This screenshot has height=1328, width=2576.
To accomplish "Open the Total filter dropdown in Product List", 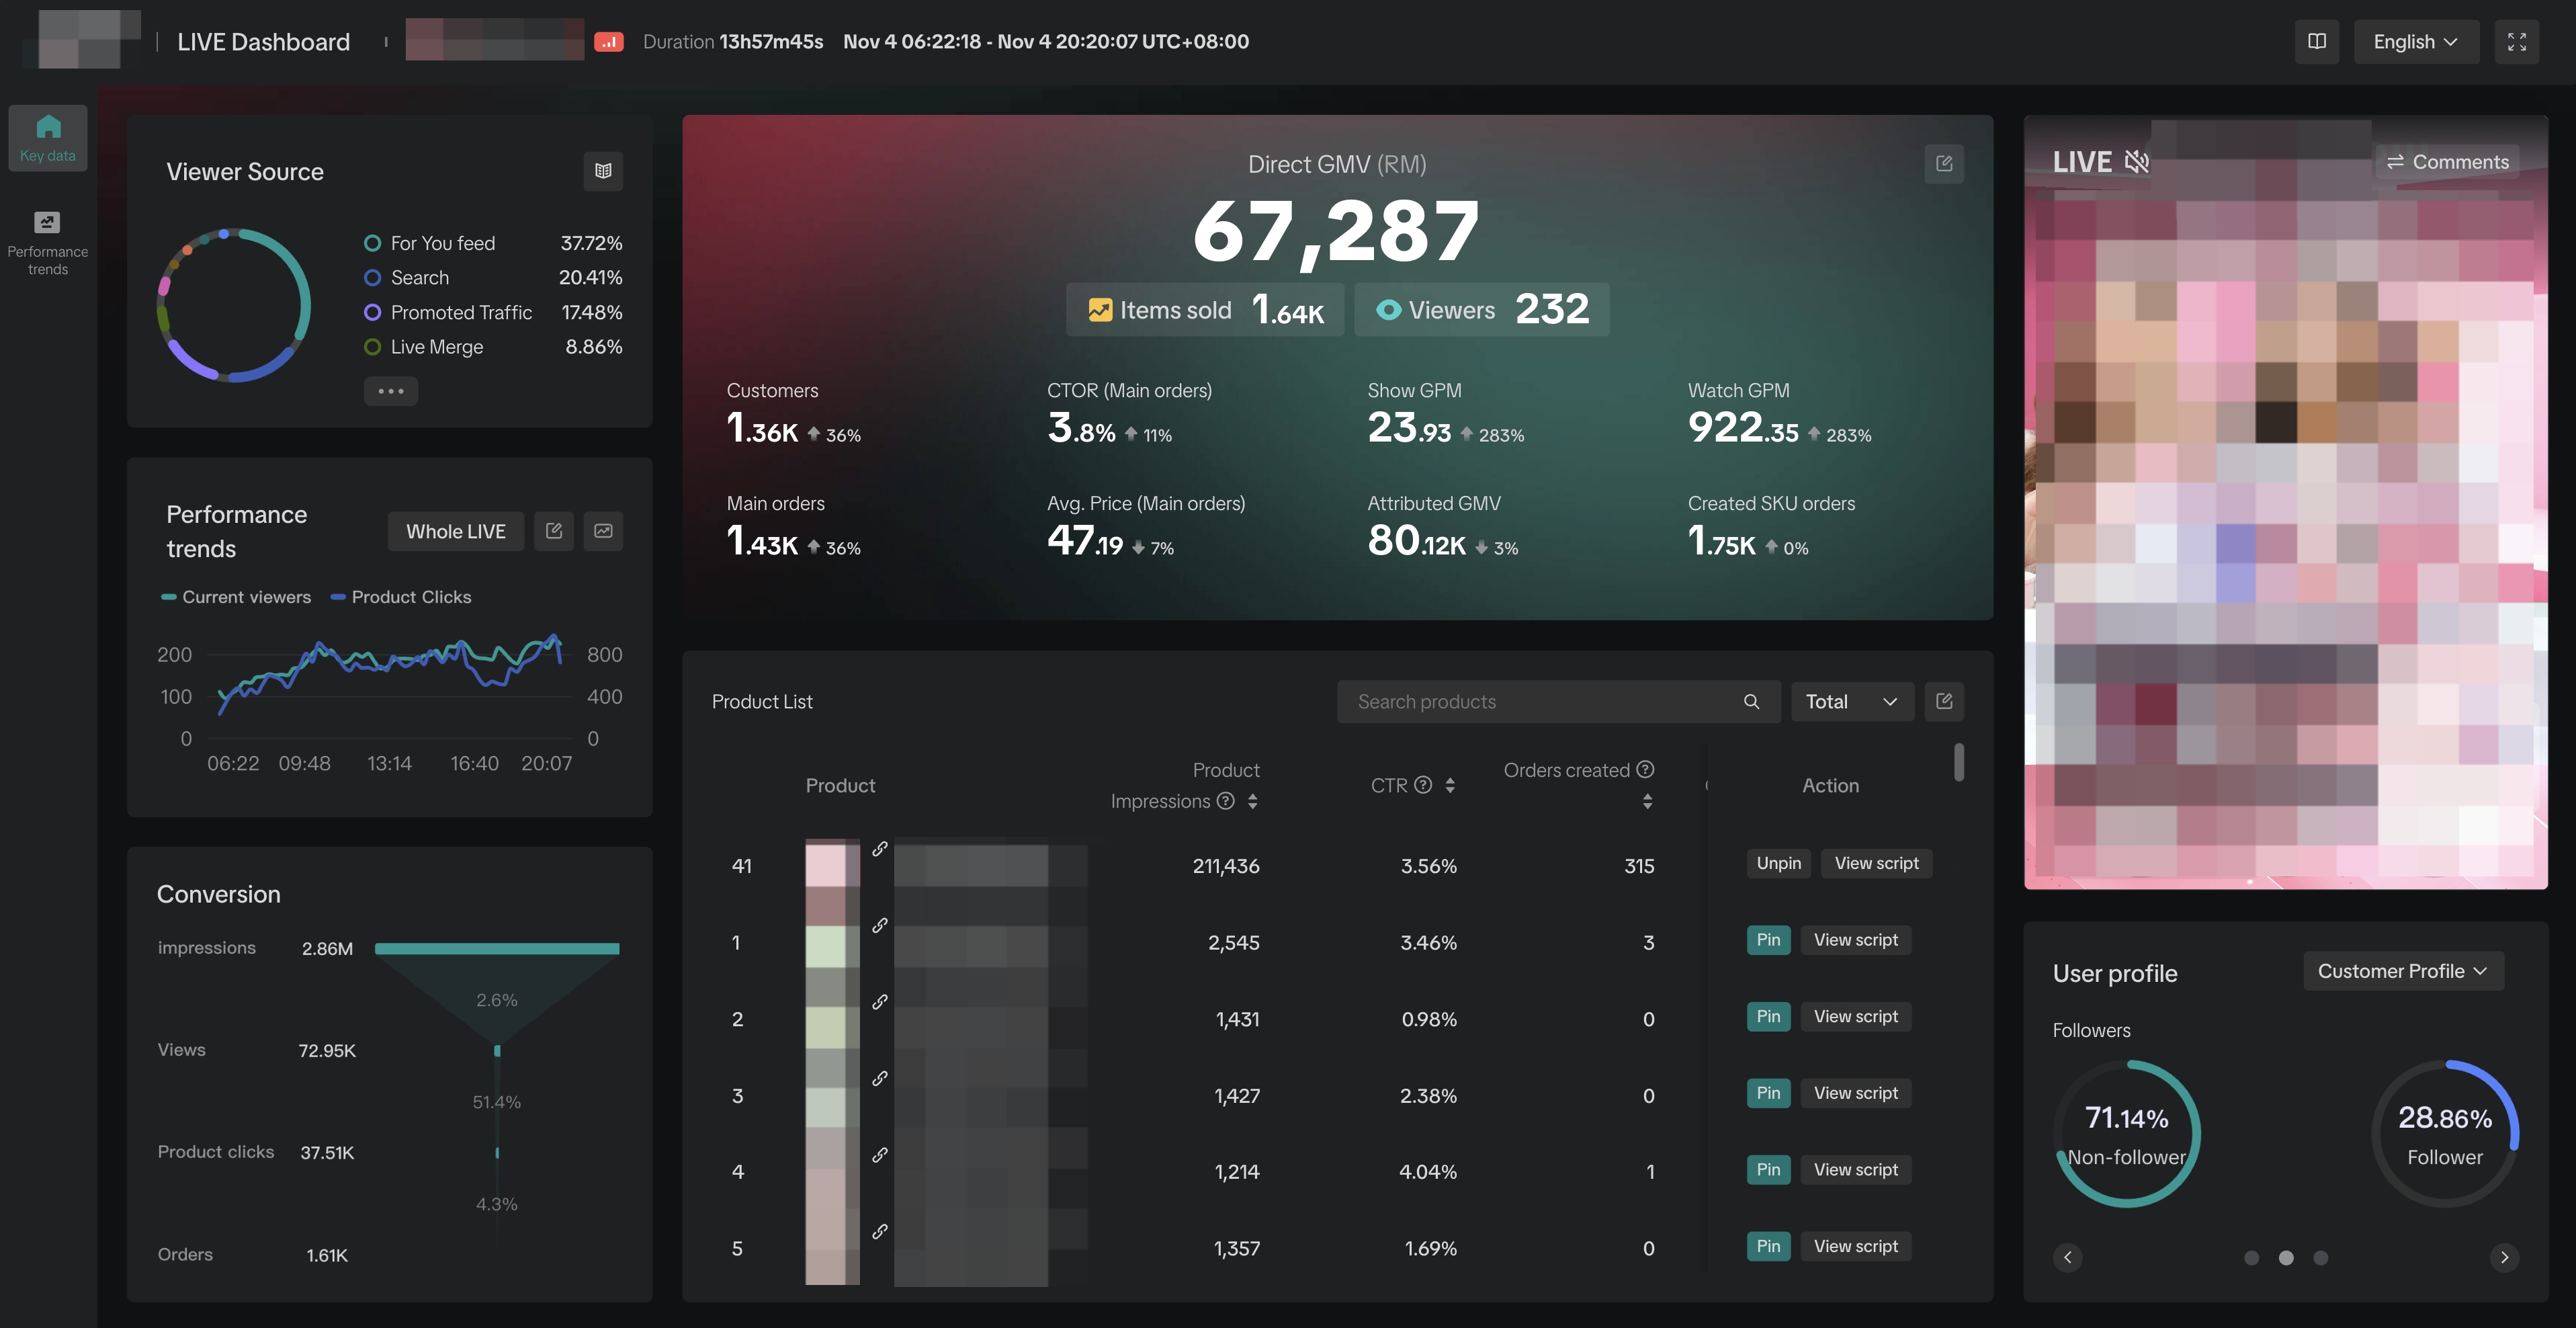I will pos(1851,701).
